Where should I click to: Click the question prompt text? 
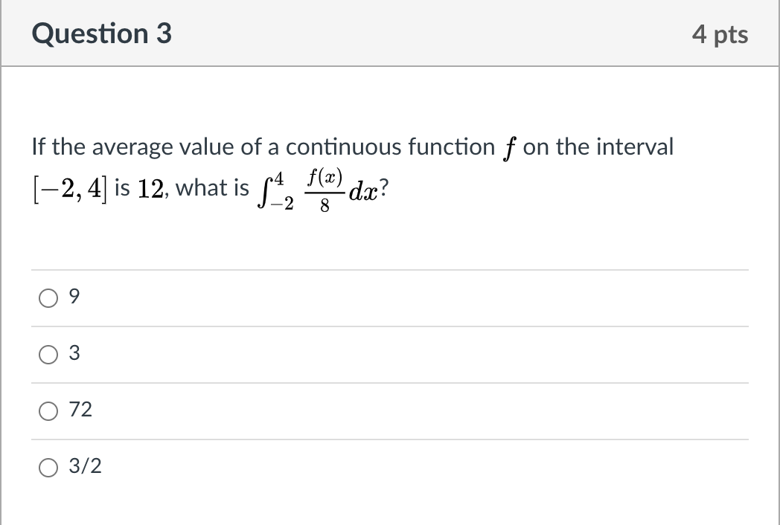pyautogui.click(x=354, y=146)
